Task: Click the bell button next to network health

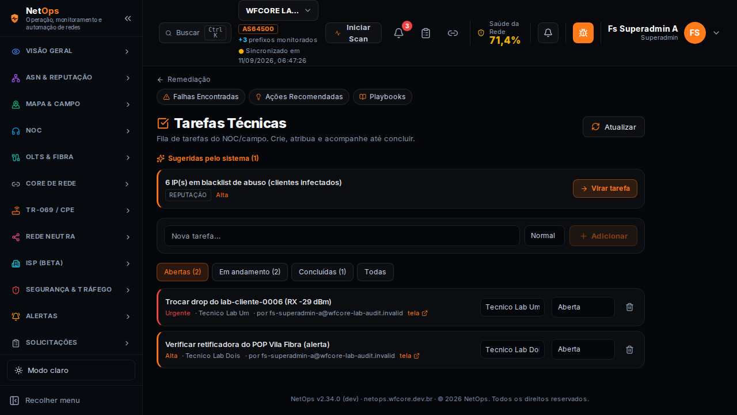Action: 548,33
